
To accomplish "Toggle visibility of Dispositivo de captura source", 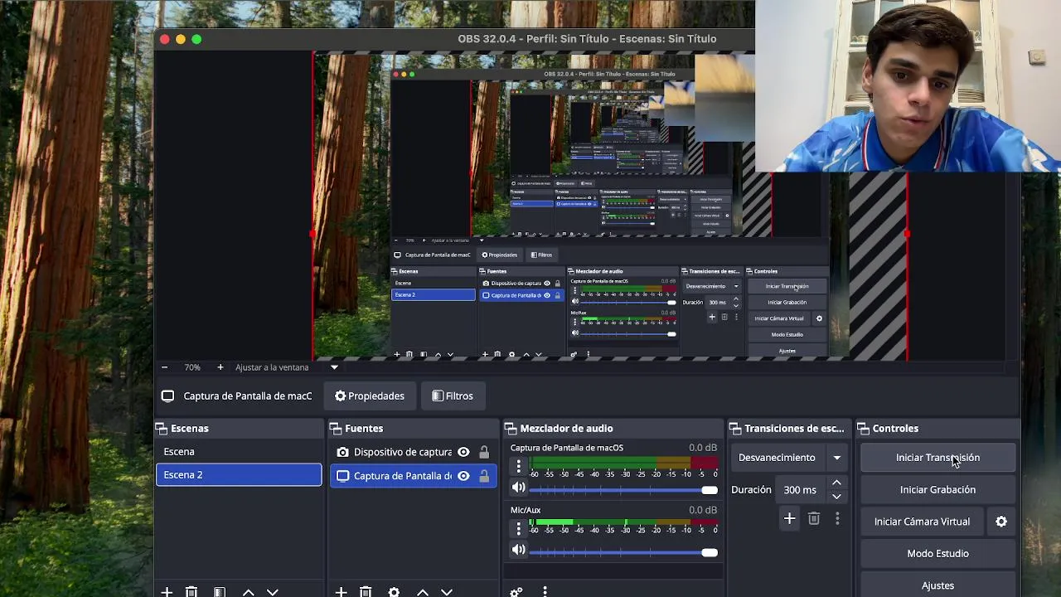I will click(x=463, y=452).
